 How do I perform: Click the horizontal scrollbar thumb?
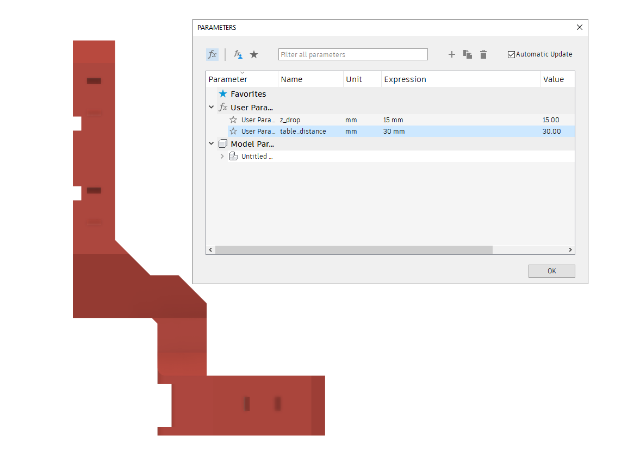[354, 250]
